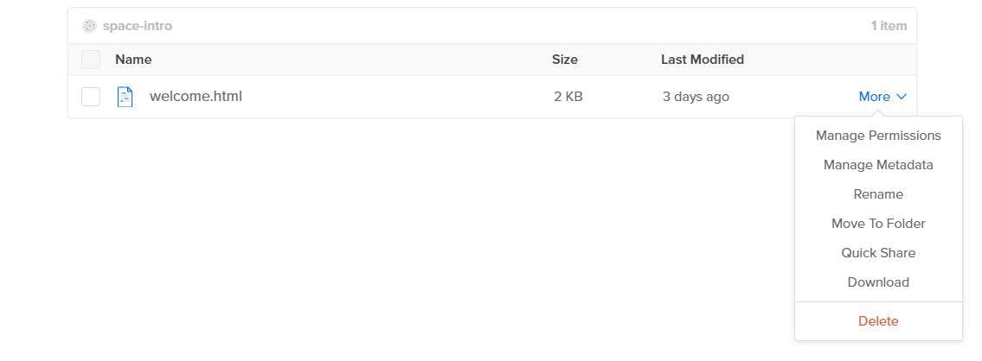982x361 pixels.
Task: Click the chevron next to More
Action: [902, 97]
